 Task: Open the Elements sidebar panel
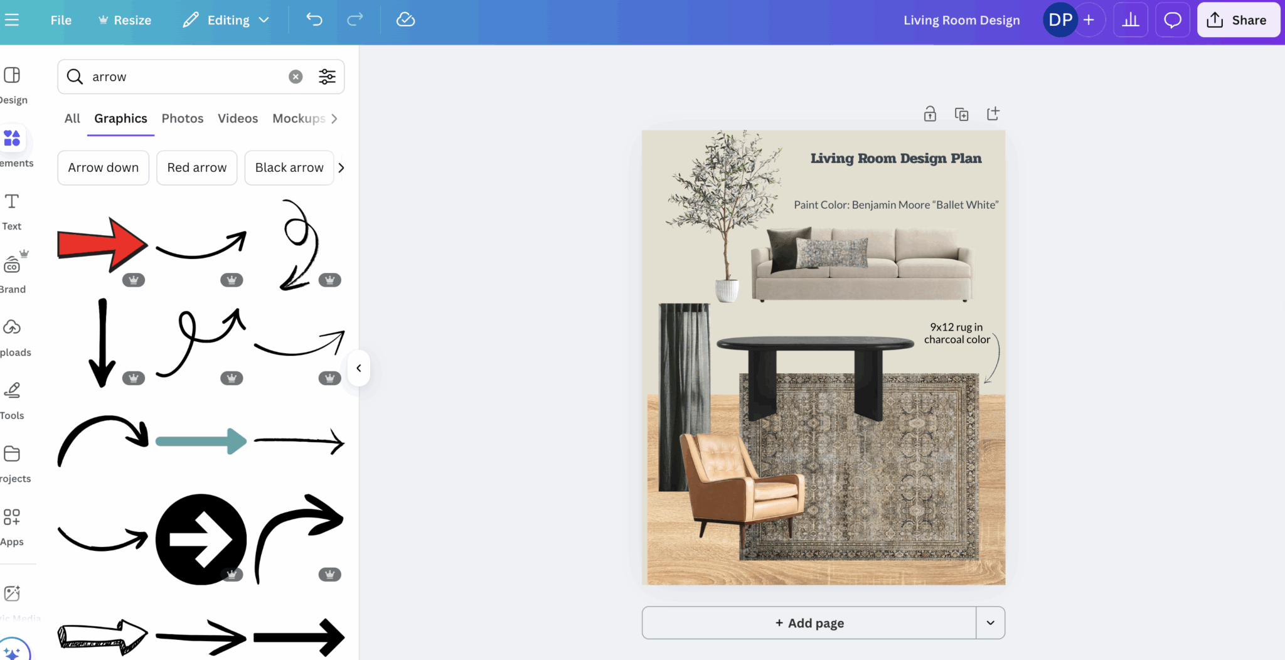pos(13,148)
